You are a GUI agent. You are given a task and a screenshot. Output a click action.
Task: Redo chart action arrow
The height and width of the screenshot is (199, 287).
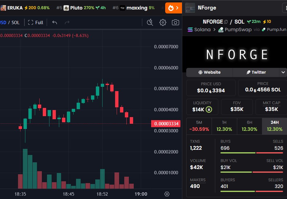(x=67, y=22)
